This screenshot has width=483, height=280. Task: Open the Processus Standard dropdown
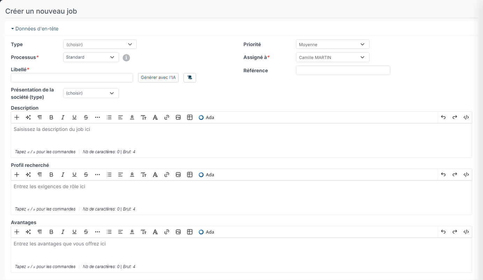coord(91,57)
